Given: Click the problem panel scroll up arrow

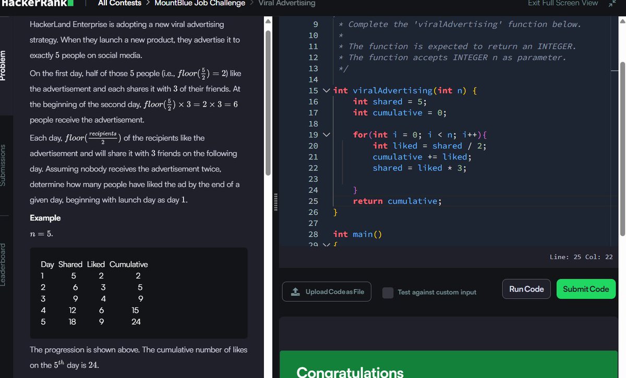Looking at the screenshot, I should 269,21.
